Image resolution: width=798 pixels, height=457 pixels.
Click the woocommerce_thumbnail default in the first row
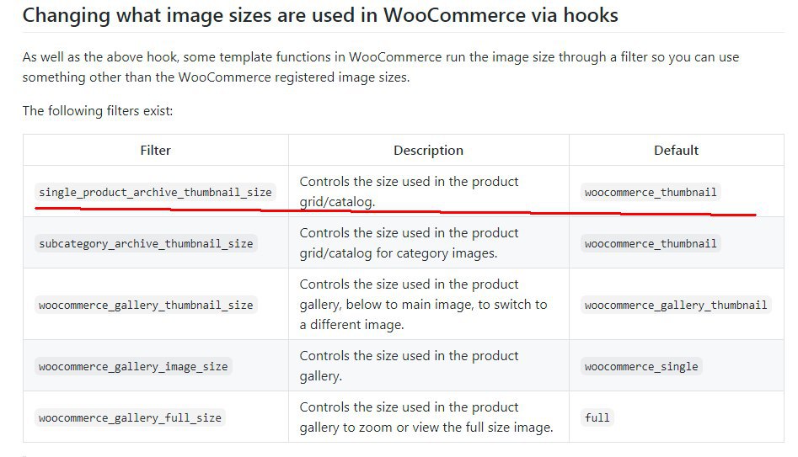[651, 192]
